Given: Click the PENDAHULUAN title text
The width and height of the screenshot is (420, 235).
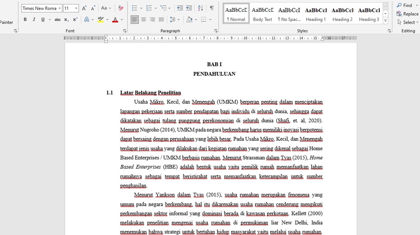Looking at the screenshot, I should pyautogui.click(x=214, y=74).
